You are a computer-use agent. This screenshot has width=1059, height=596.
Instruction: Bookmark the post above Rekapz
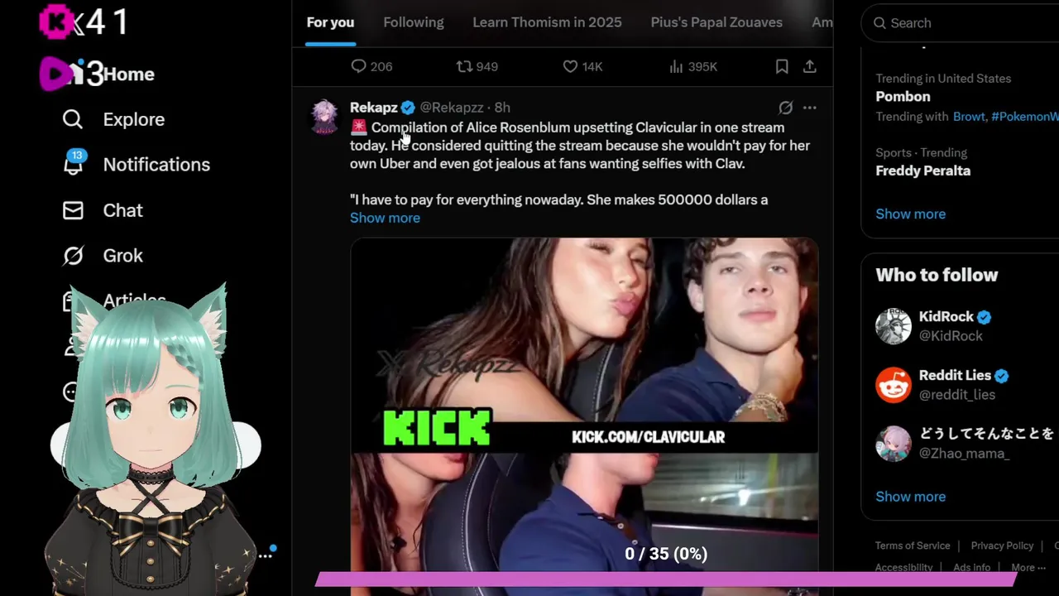click(782, 66)
